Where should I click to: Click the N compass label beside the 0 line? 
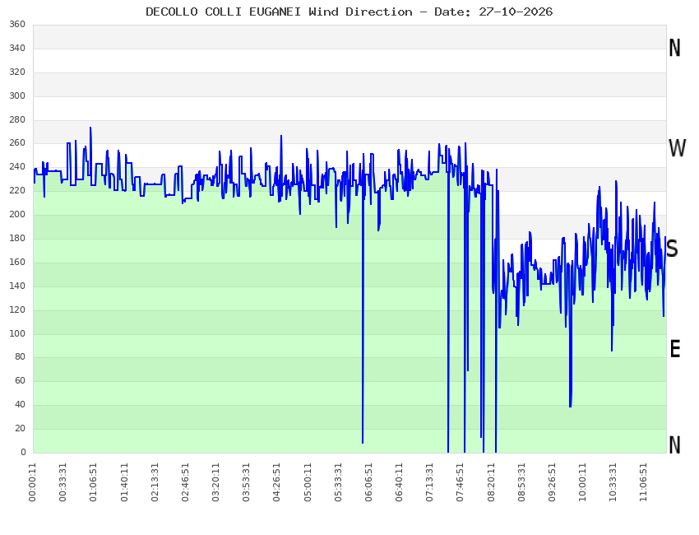tap(674, 444)
